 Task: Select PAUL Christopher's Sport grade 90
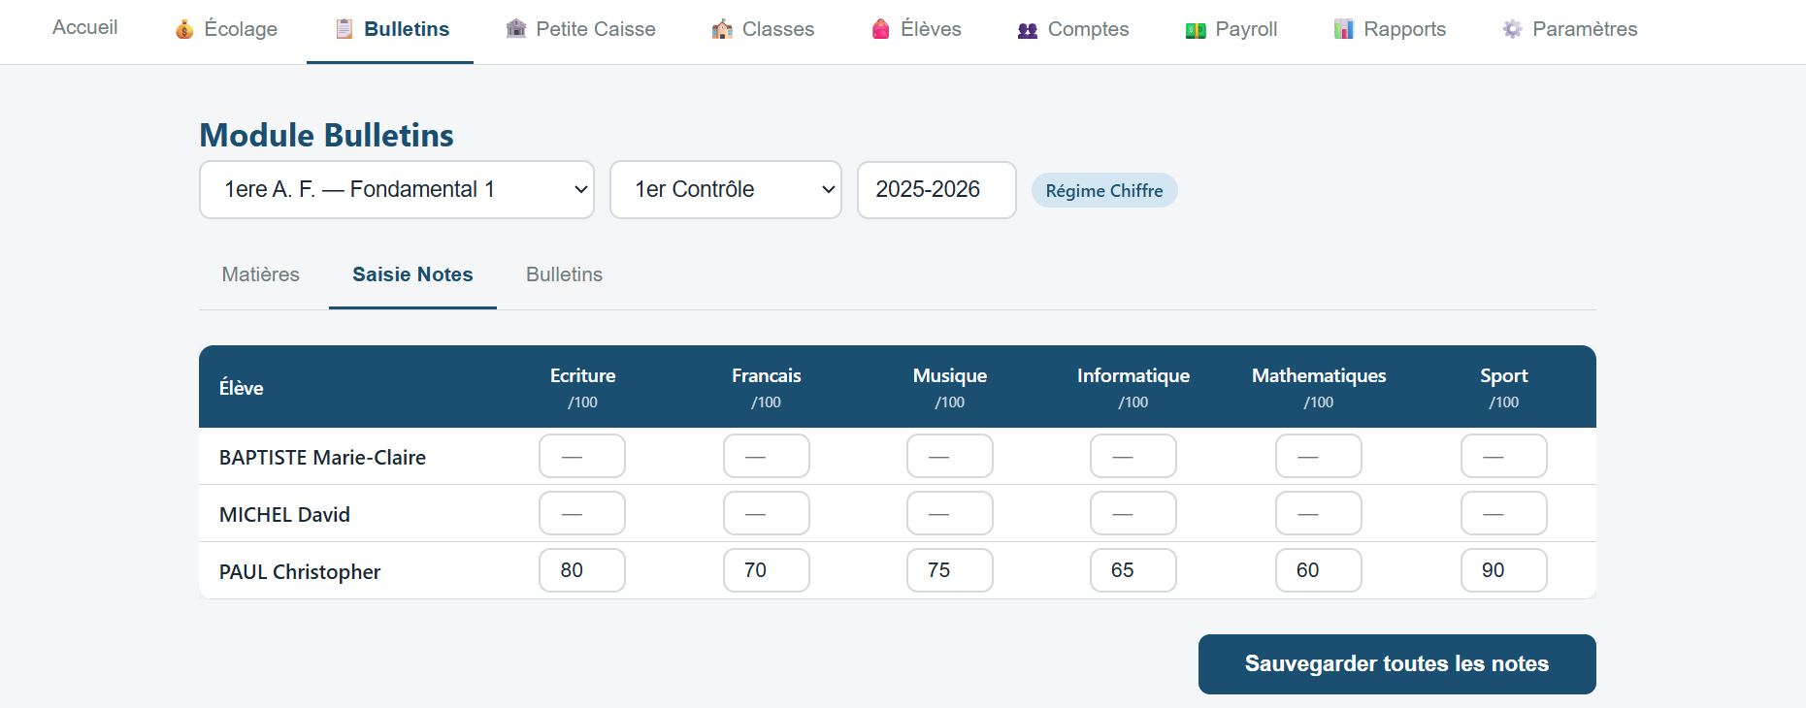[x=1504, y=570]
